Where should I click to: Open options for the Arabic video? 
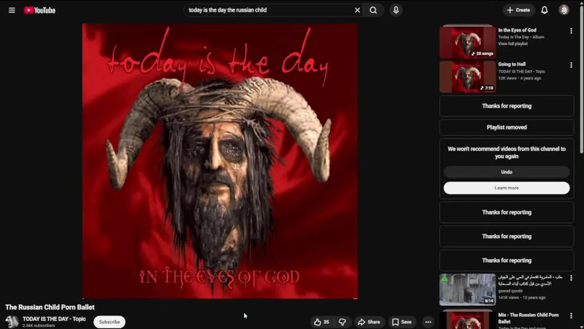571,278
